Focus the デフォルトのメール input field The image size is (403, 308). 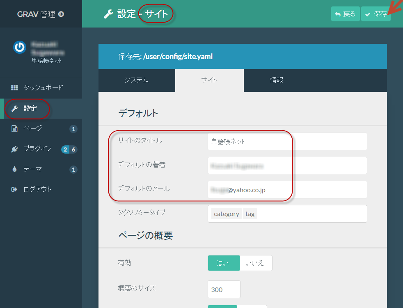[x=287, y=190]
